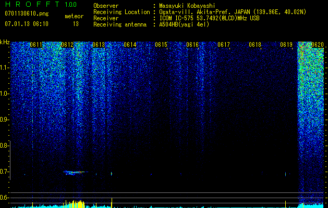
Task: Click the 0614 time marker
Action: pyautogui.click(x=130, y=45)
